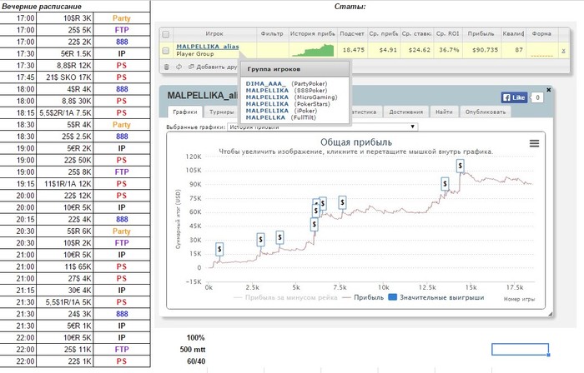Tick the header checkbox in stats table
This screenshot has height=373, width=584.
166,34
